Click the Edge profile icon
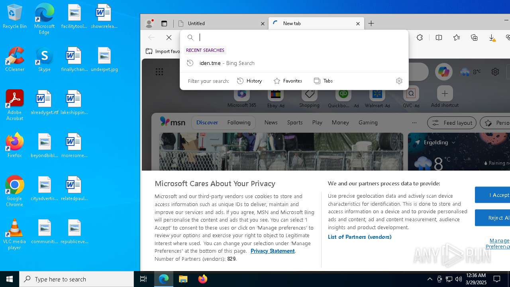This screenshot has height=287, width=510. coord(149,24)
